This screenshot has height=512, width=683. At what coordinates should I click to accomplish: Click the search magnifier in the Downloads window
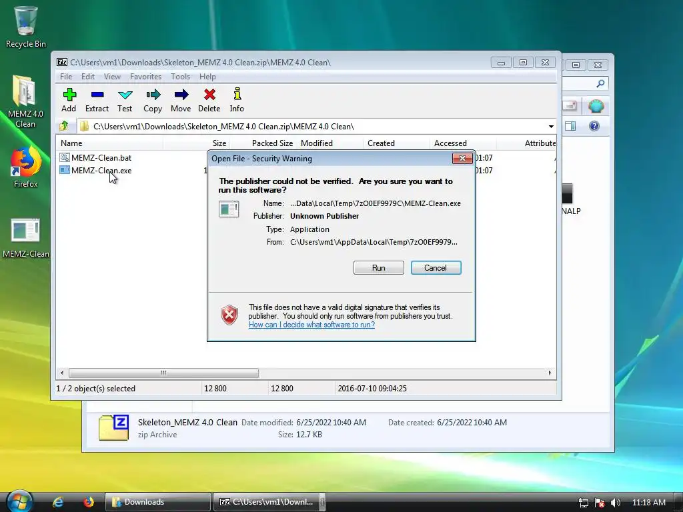(x=600, y=83)
